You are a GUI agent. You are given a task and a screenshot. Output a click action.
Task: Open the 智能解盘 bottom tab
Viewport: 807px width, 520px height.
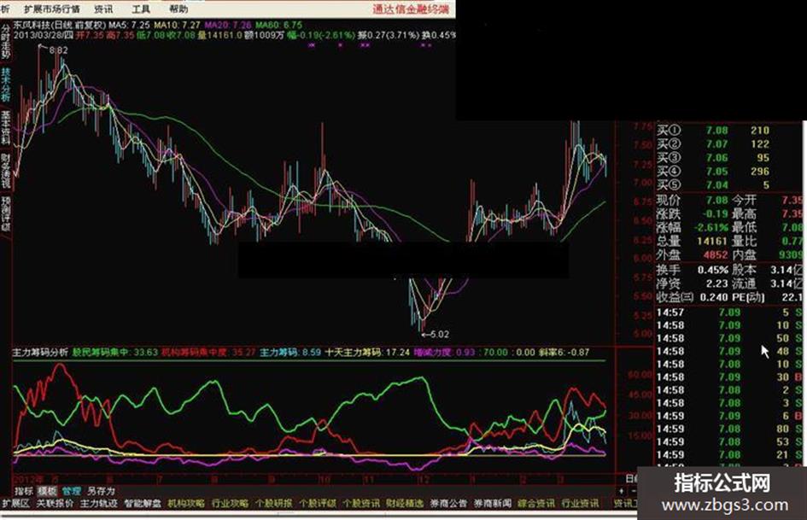click(x=143, y=503)
